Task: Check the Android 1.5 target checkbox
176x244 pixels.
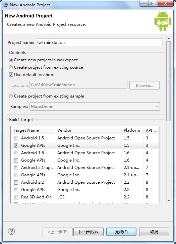Action: [x=16, y=138]
